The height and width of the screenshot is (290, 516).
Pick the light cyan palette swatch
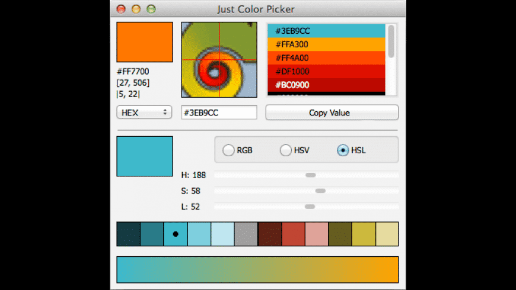point(199,234)
